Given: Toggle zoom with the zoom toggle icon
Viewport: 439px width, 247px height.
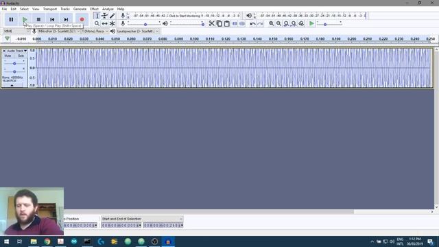Looking at the screenshot, I should (x=301, y=23).
